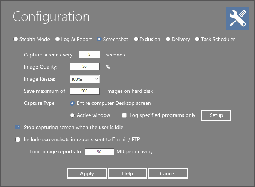
Task: Select Entire computer Desktop screen option
Action: click(x=72, y=103)
